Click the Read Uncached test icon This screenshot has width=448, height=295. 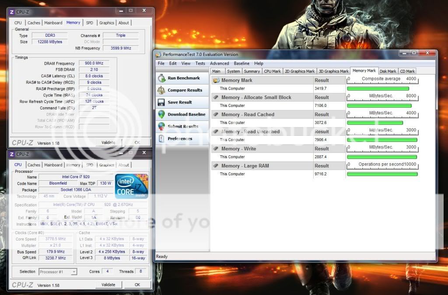pyautogui.click(x=216, y=131)
